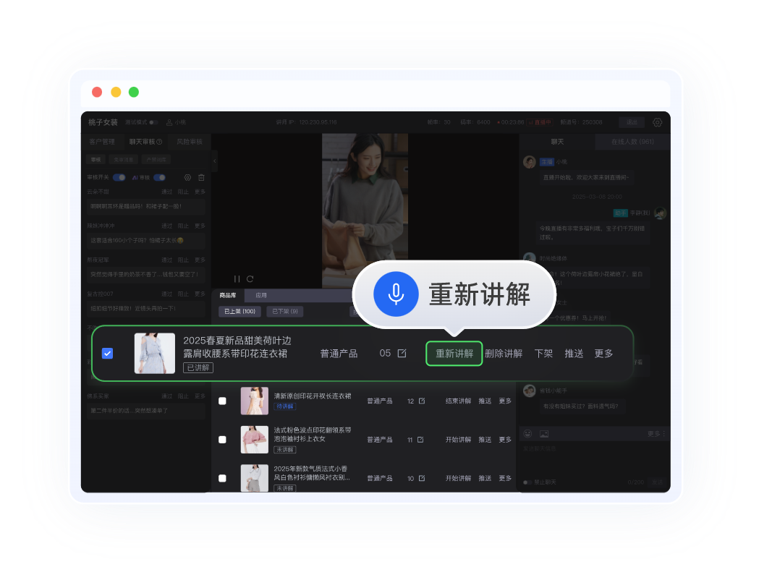Click the 退出 button in the header
This screenshot has width=759, height=580.
(x=632, y=122)
